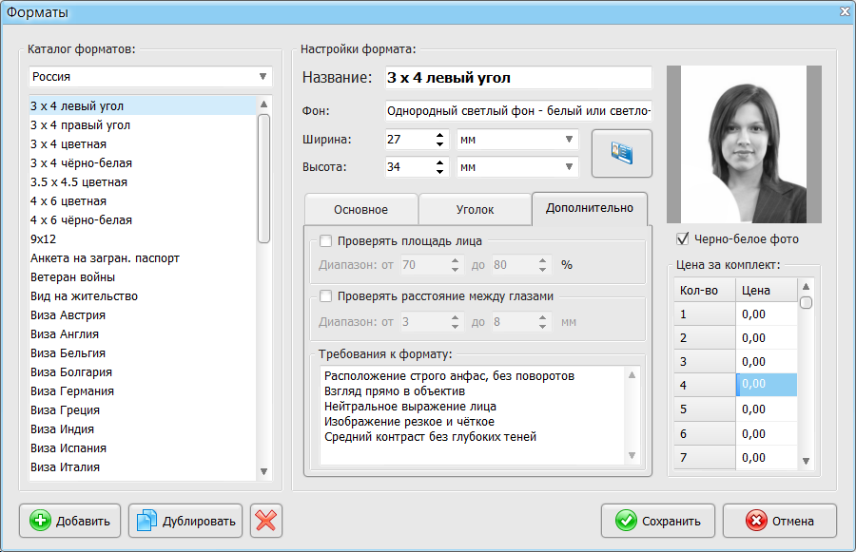The width and height of the screenshot is (856, 552).
Task: Click the woman portrait preview thumbnail
Action: [744, 144]
